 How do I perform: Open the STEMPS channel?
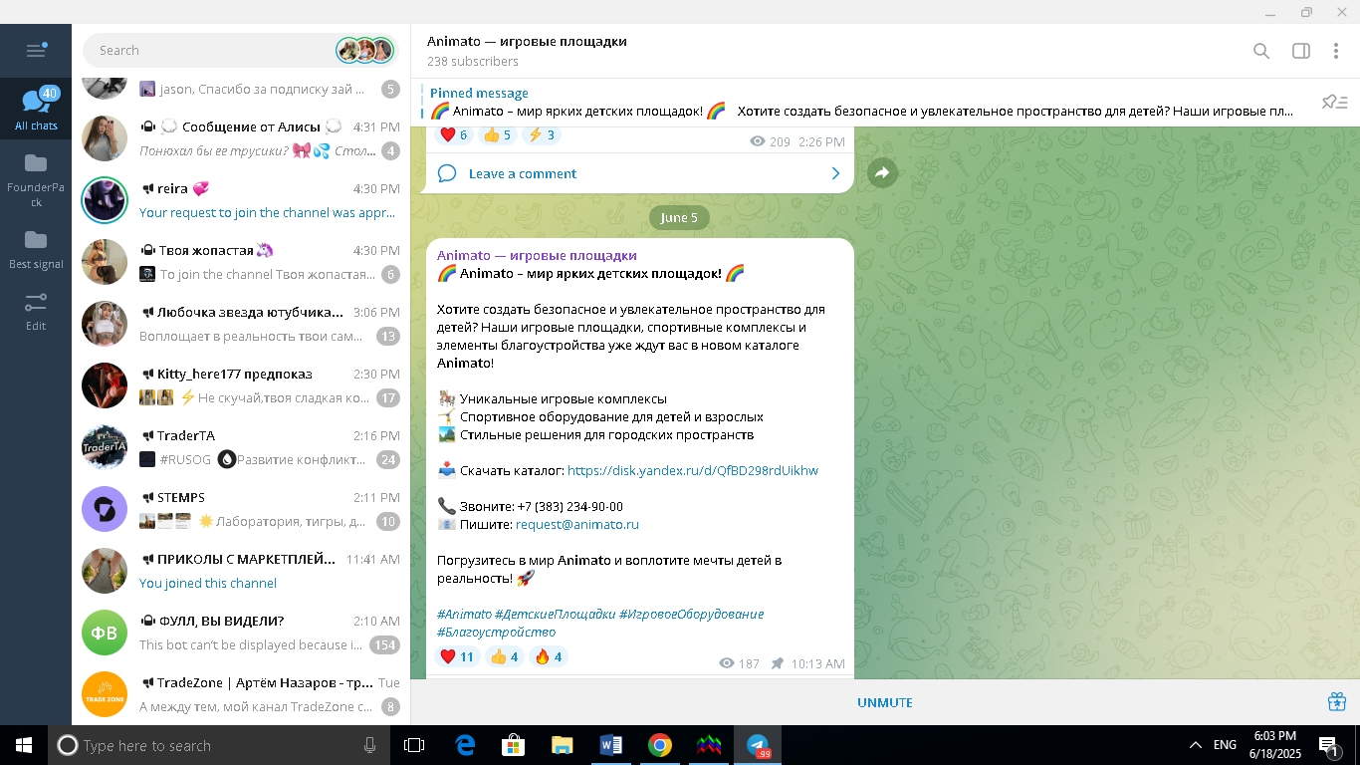point(241,509)
